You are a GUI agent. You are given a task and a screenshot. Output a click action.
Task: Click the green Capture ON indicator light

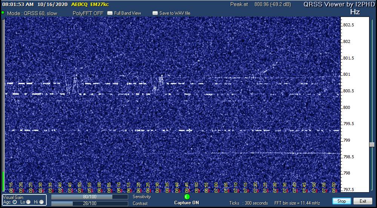187,197
